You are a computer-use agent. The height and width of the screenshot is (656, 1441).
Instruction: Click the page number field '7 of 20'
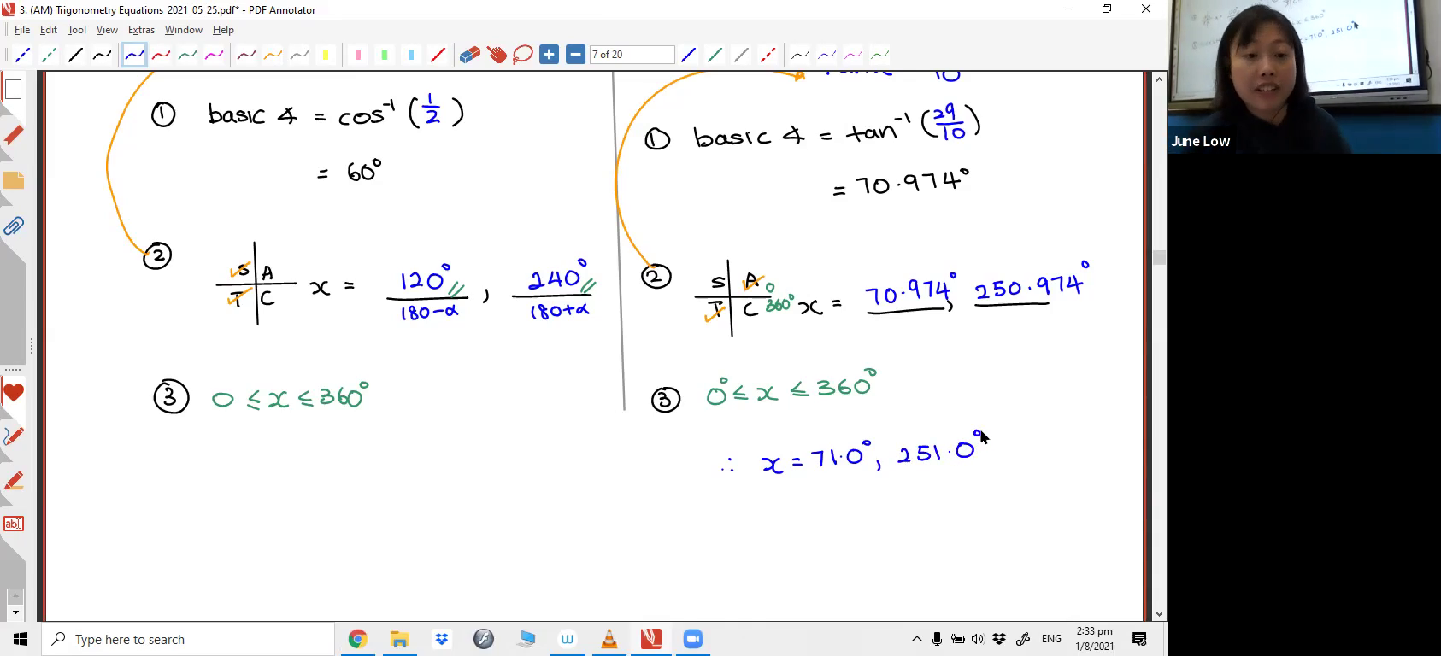[632, 55]
